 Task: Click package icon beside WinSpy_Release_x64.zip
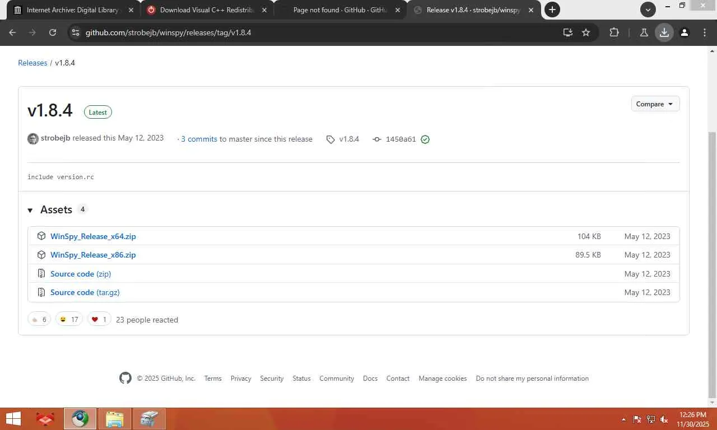pos(41,236)
